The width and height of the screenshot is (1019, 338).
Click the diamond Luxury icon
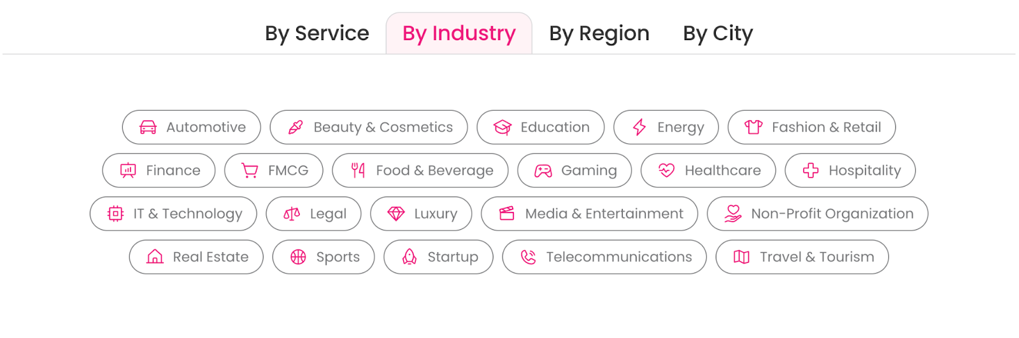(x=396, y=214)
